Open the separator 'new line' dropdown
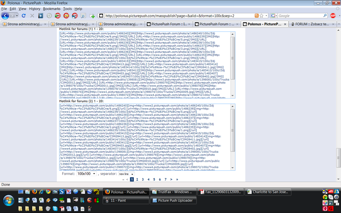 126,174
